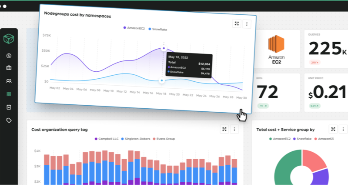Click the May 30 axis label

pos(241,97)
